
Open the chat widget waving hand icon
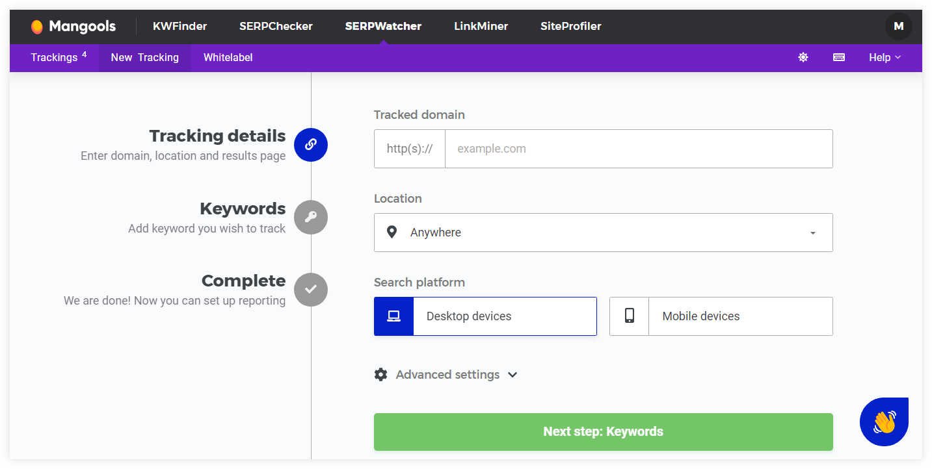(x=884, y=422)
